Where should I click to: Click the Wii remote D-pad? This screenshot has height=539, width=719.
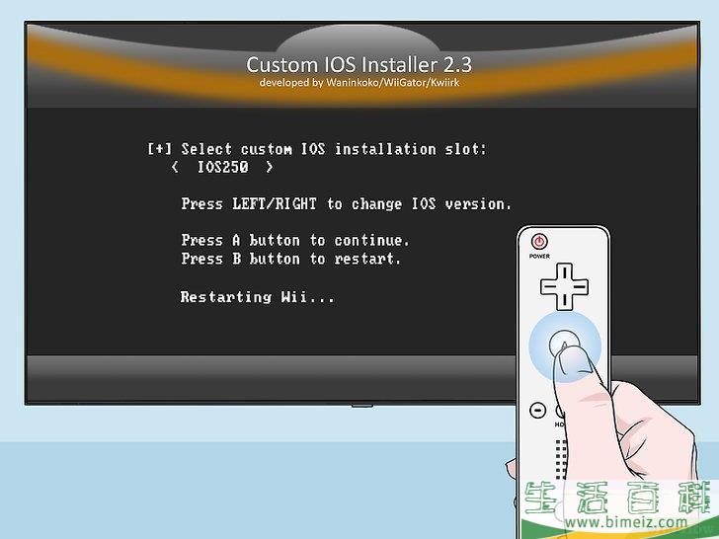[x=564, y=287]
